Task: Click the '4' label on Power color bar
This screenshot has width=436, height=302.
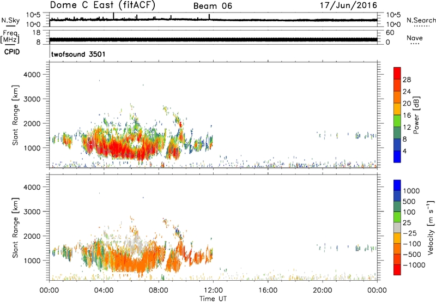Action: tap(405, 151)
